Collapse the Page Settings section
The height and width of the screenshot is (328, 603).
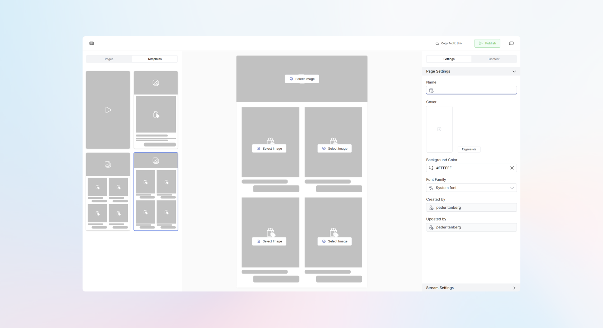tap(514, 71)
